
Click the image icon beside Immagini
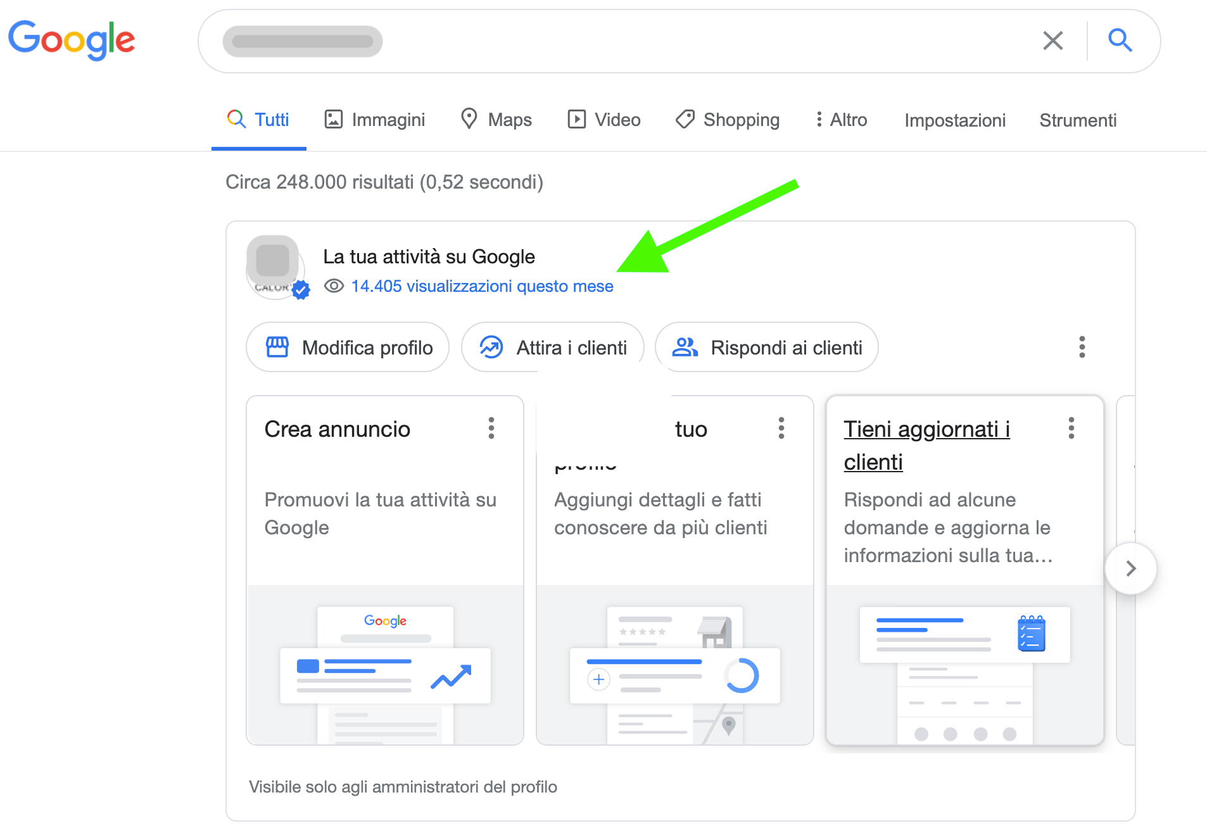point(334,119)
